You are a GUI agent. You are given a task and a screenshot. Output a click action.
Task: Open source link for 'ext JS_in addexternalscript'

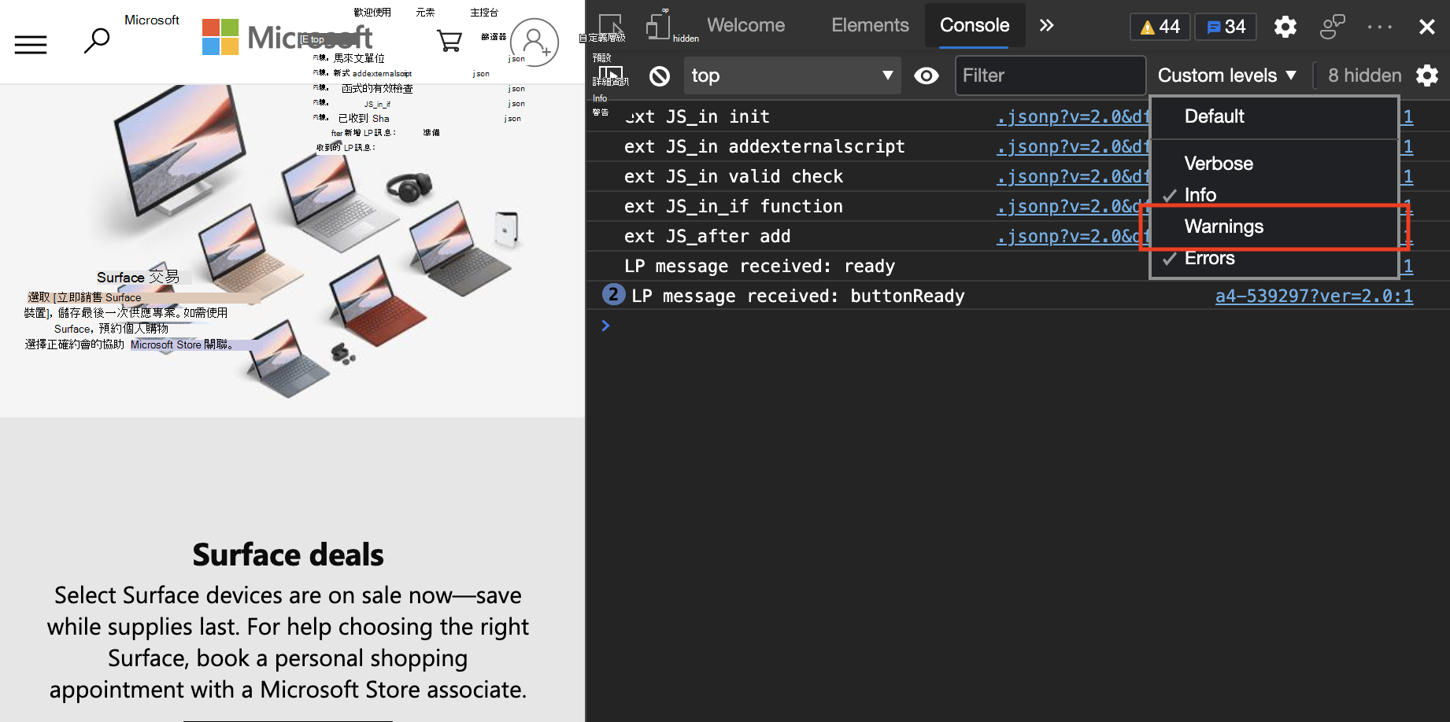tap(1072, 146)
